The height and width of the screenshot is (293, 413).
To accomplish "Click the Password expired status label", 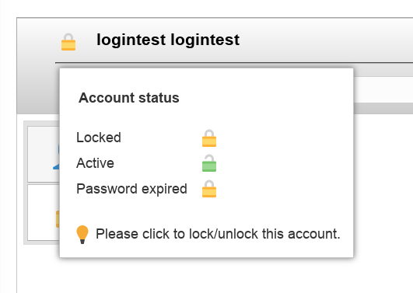I will (x=131, y=189).
